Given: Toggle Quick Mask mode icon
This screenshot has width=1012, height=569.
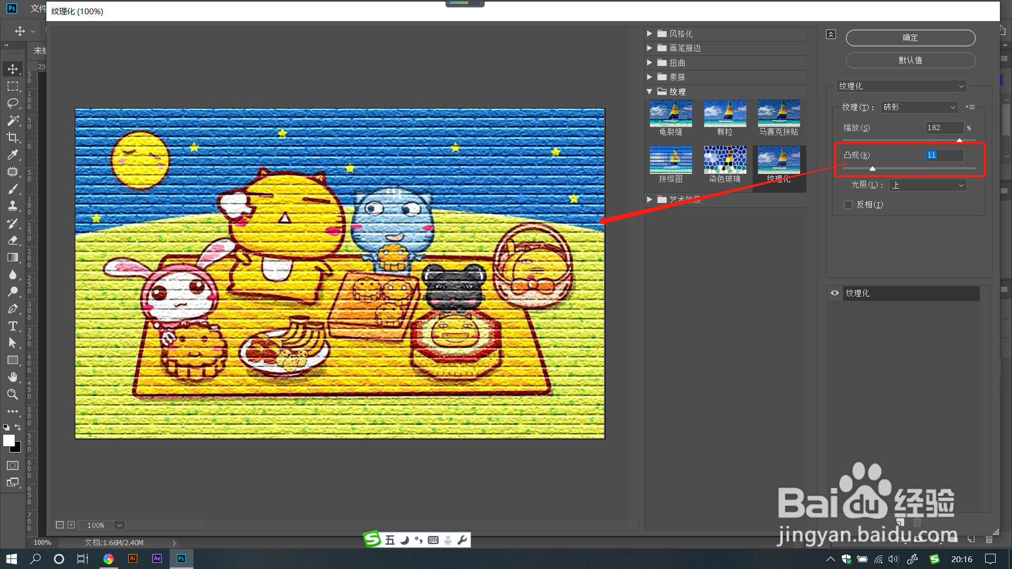Looking at the screenshot, I should [13, 466].
